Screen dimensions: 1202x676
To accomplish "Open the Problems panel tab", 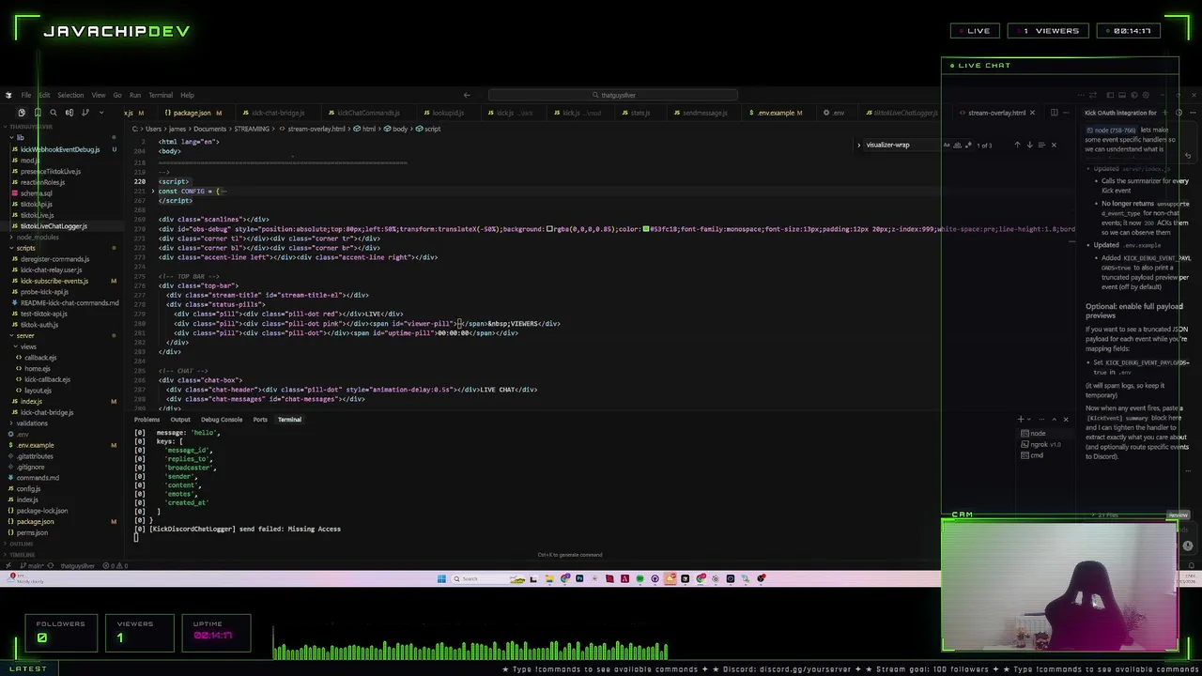I will (146, 420).
